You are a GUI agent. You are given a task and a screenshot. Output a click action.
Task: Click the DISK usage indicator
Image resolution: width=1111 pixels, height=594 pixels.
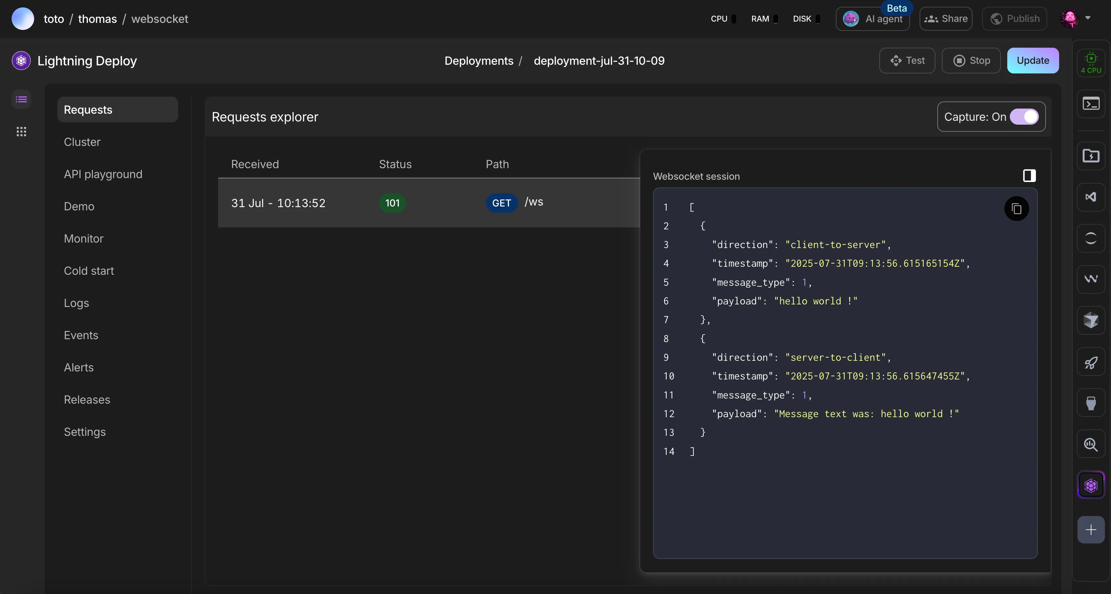(806, 19)
